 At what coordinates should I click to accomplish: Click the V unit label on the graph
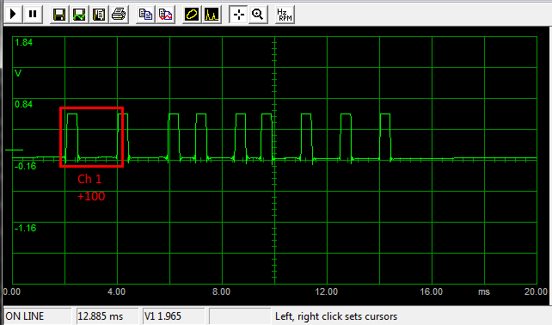tap(18, 73)
